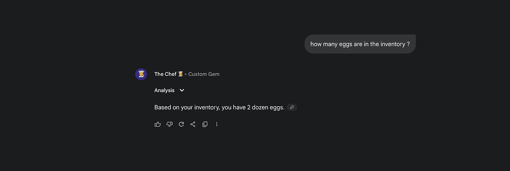Regenerate the Chef's response

coord(181,124)
